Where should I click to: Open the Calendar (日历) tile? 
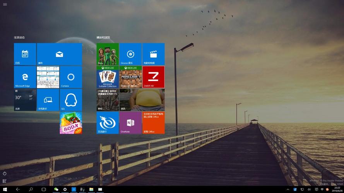[x=25, y=54]
